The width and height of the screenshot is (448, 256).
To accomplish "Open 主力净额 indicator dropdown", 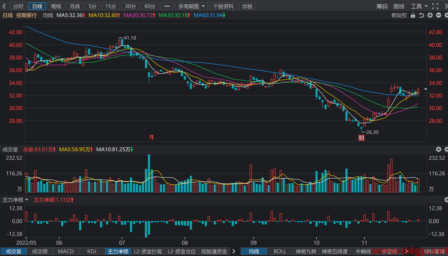I will coord(16,200).
